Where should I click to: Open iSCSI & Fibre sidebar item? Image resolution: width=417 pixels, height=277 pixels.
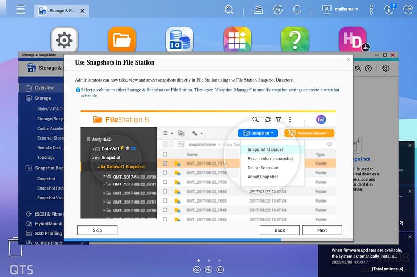point(44,214)
